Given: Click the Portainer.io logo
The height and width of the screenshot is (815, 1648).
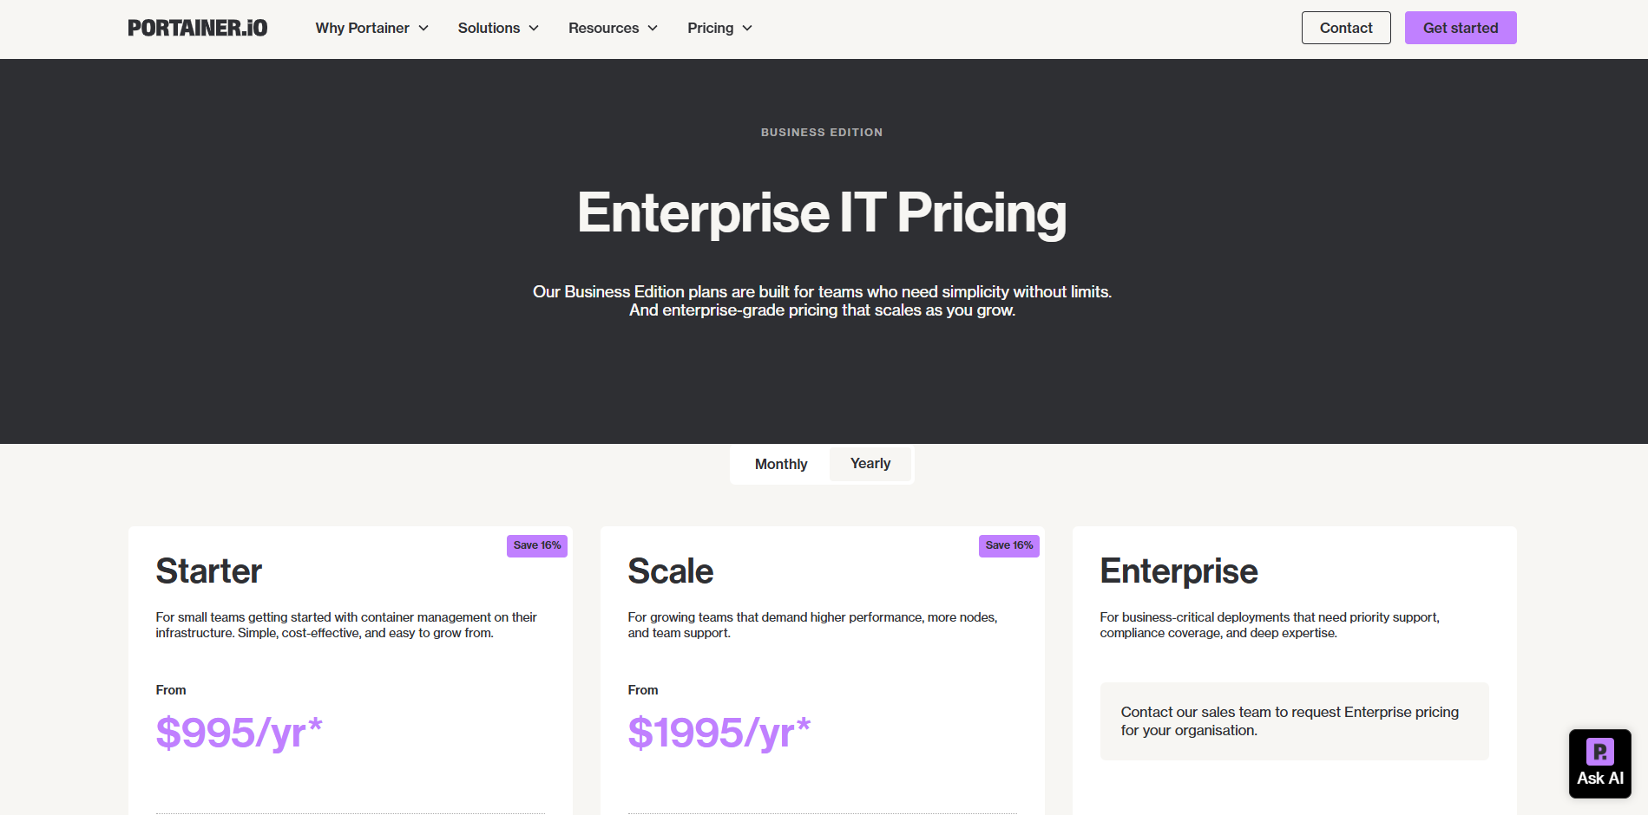Looking at the screenshot, I should (x=197, y=28).
